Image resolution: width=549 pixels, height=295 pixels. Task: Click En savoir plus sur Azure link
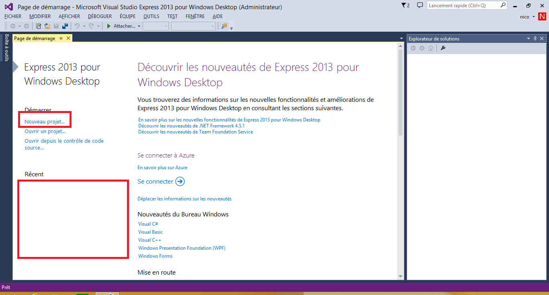(162, 168)
